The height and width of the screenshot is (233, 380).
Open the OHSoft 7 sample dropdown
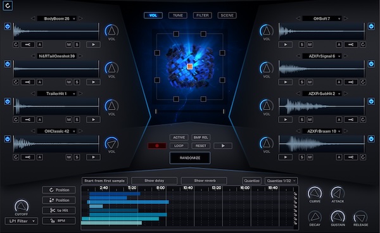pos(322,18)
